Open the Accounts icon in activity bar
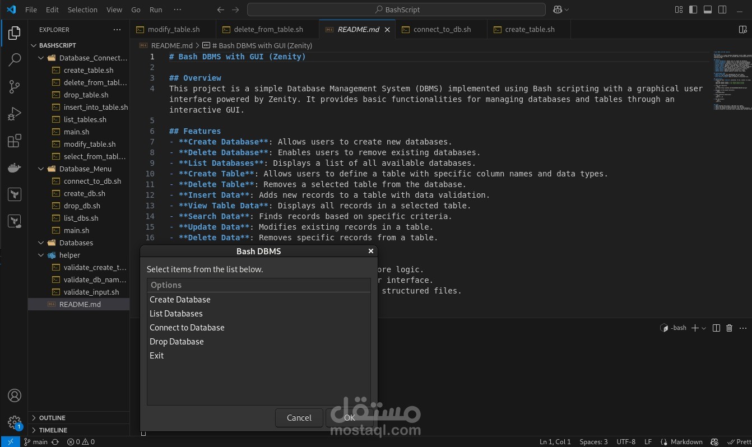Screen dimensions: 752x447 click(15, 395)
